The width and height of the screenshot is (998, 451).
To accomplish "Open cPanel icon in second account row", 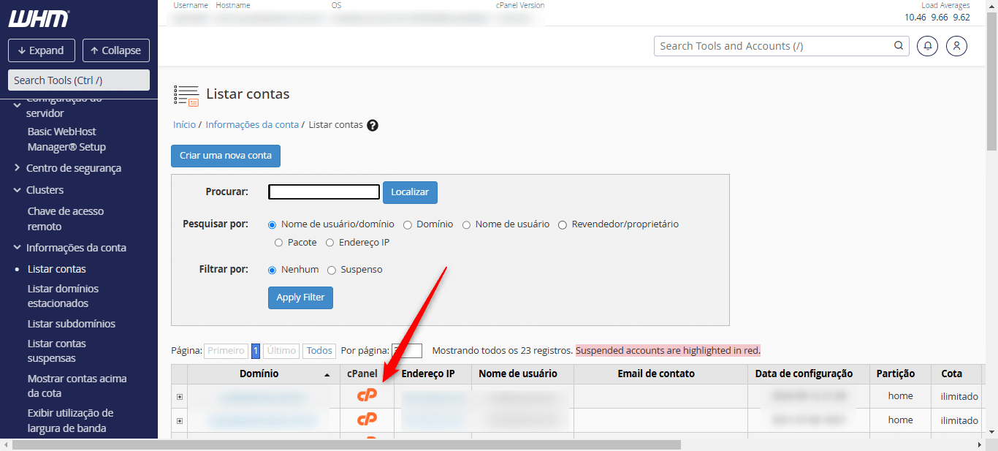I will pos(367,420).
